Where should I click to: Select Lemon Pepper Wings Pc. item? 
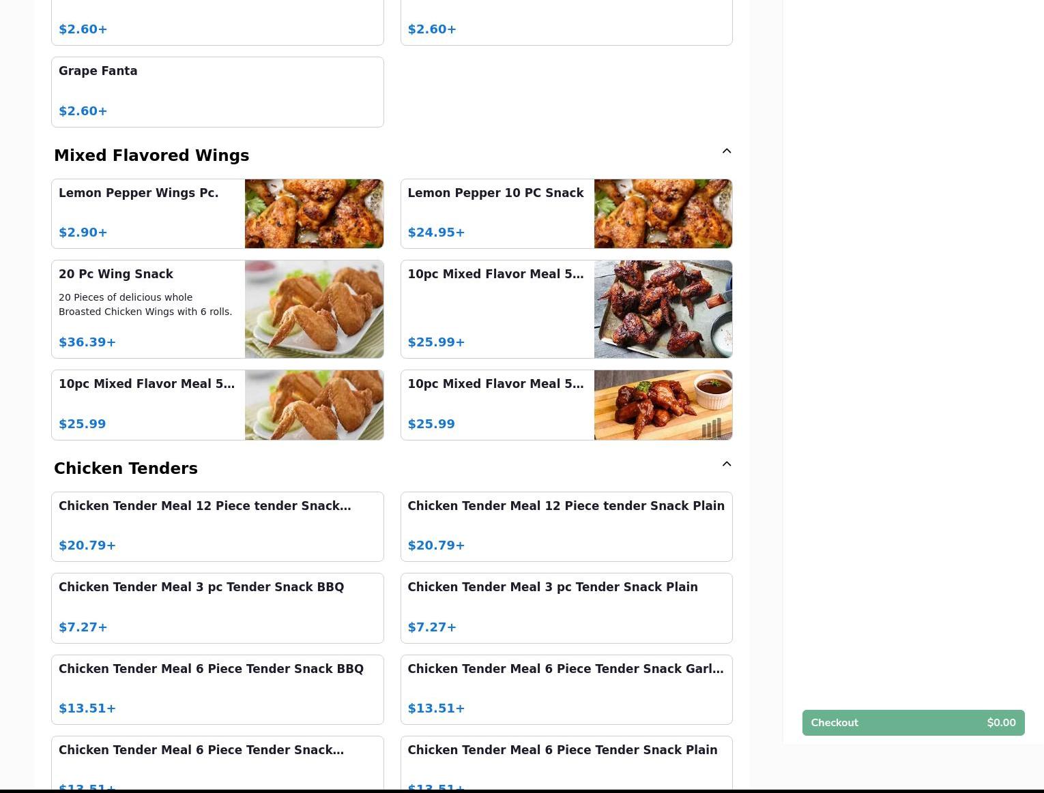[x=218, y=214]
